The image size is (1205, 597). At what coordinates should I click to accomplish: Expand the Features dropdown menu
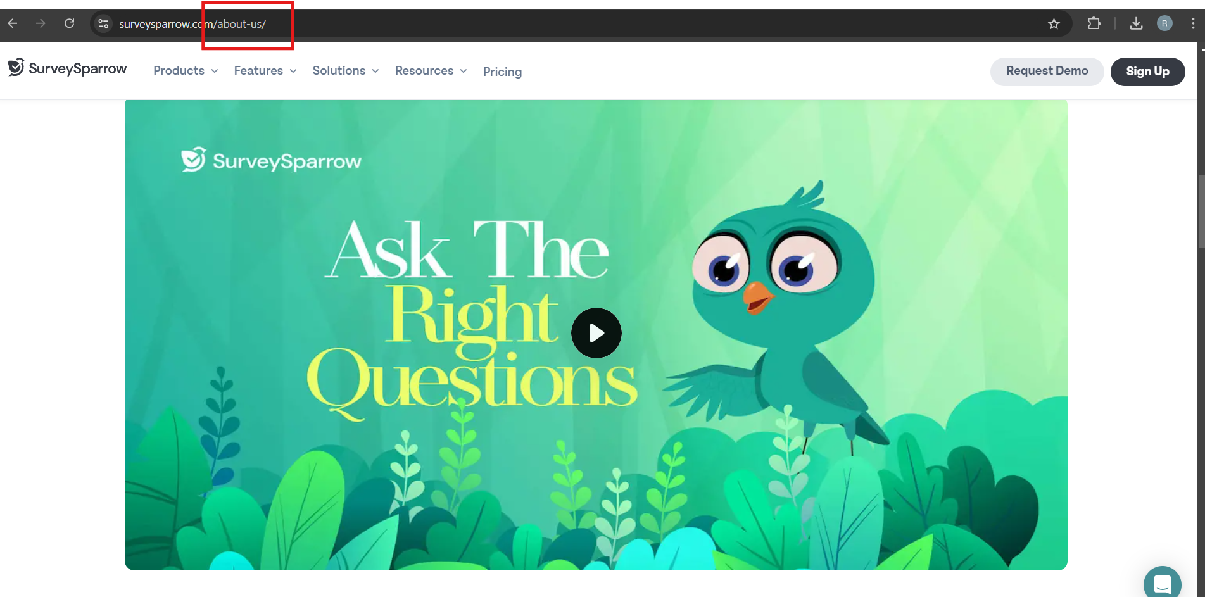click(265, 71)
